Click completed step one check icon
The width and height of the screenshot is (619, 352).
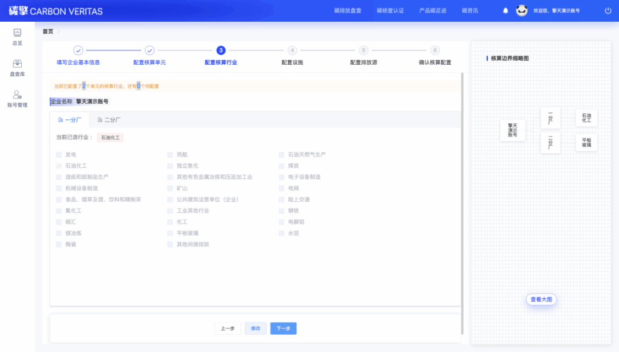[78, 50]
